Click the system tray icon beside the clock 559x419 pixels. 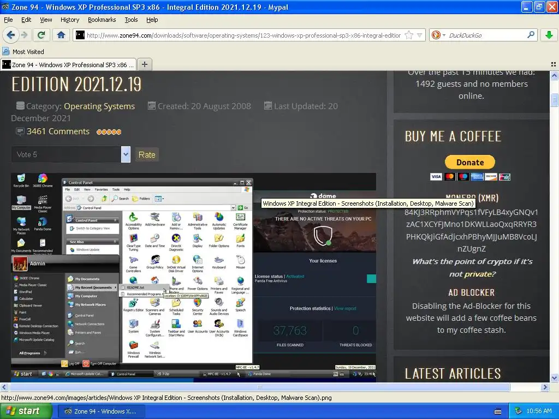[519, 411]
